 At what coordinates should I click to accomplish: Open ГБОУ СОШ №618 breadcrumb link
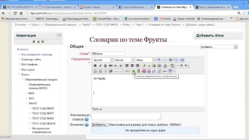tap(107, 24)
